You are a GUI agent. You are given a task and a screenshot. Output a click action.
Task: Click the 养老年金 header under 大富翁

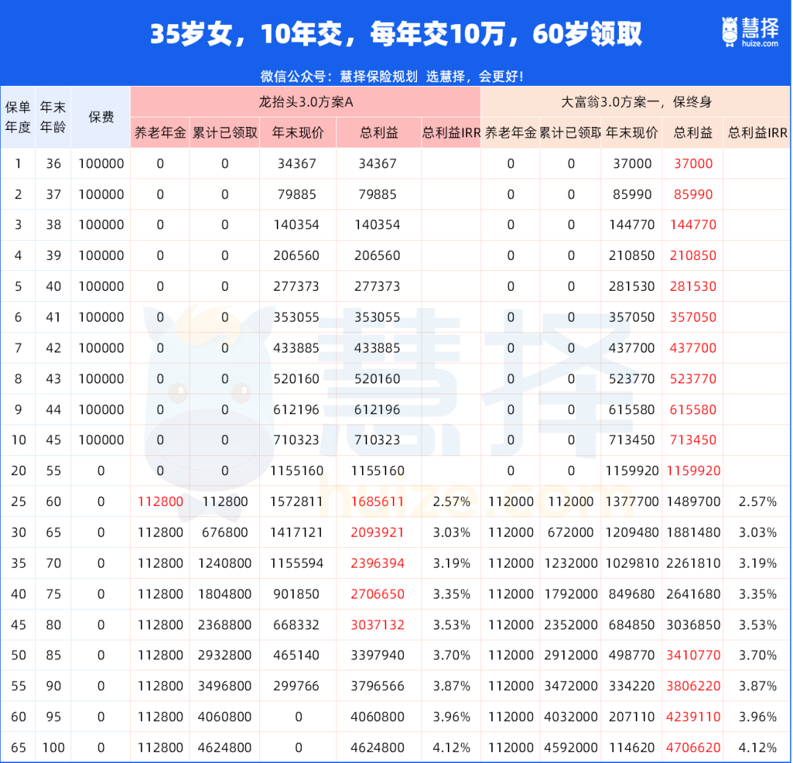pos(510,133)
